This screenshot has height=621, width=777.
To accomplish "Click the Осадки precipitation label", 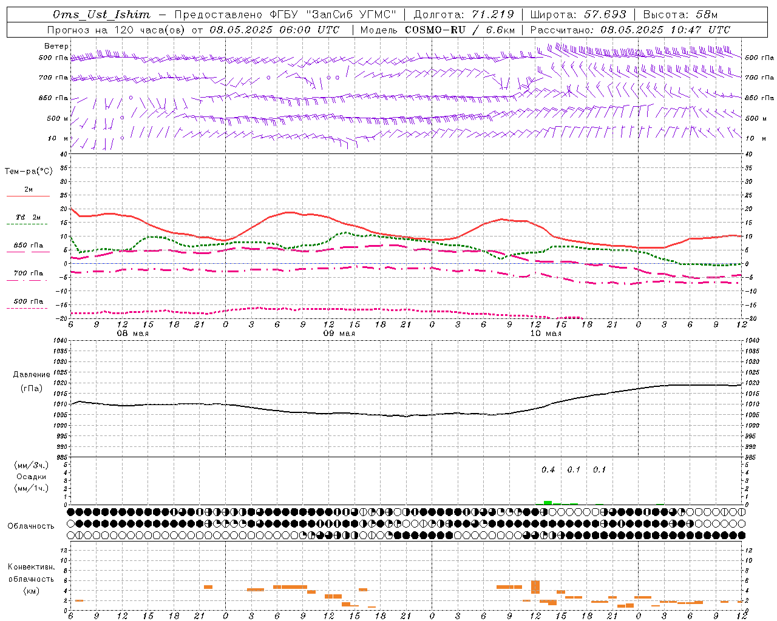I will tap(32, 477).
